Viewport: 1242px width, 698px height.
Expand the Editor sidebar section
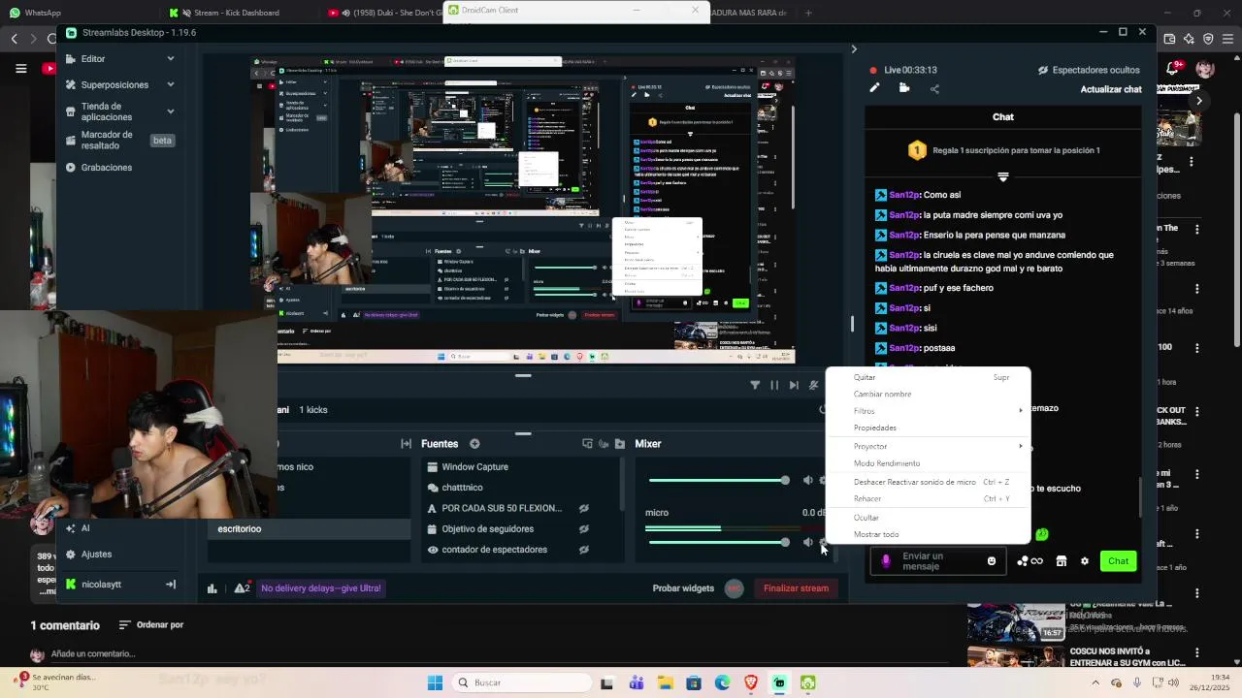tap(170, 59)
